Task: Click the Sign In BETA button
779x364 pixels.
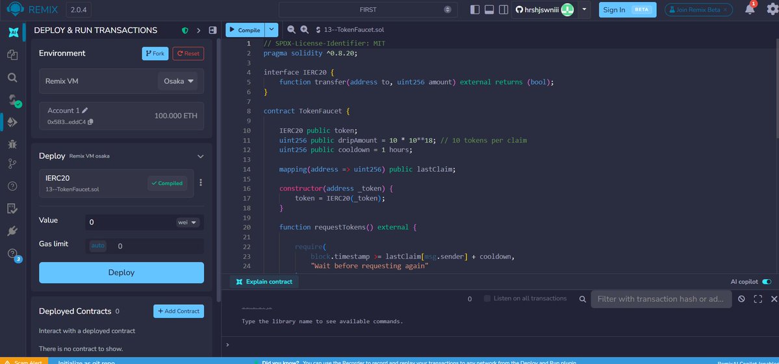Action: (628, 10)
